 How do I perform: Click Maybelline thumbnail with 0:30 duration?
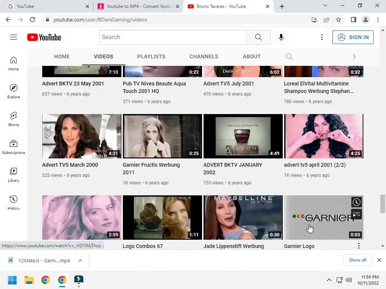click(243, 218)
